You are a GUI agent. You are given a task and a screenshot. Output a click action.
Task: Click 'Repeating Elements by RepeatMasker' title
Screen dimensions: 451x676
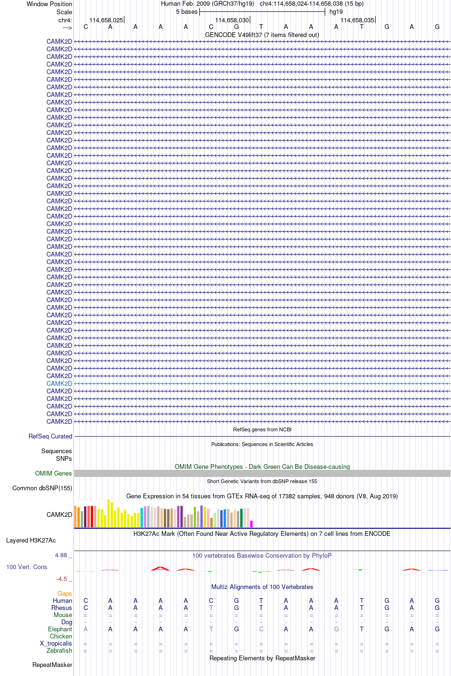[x=262, y=658]
